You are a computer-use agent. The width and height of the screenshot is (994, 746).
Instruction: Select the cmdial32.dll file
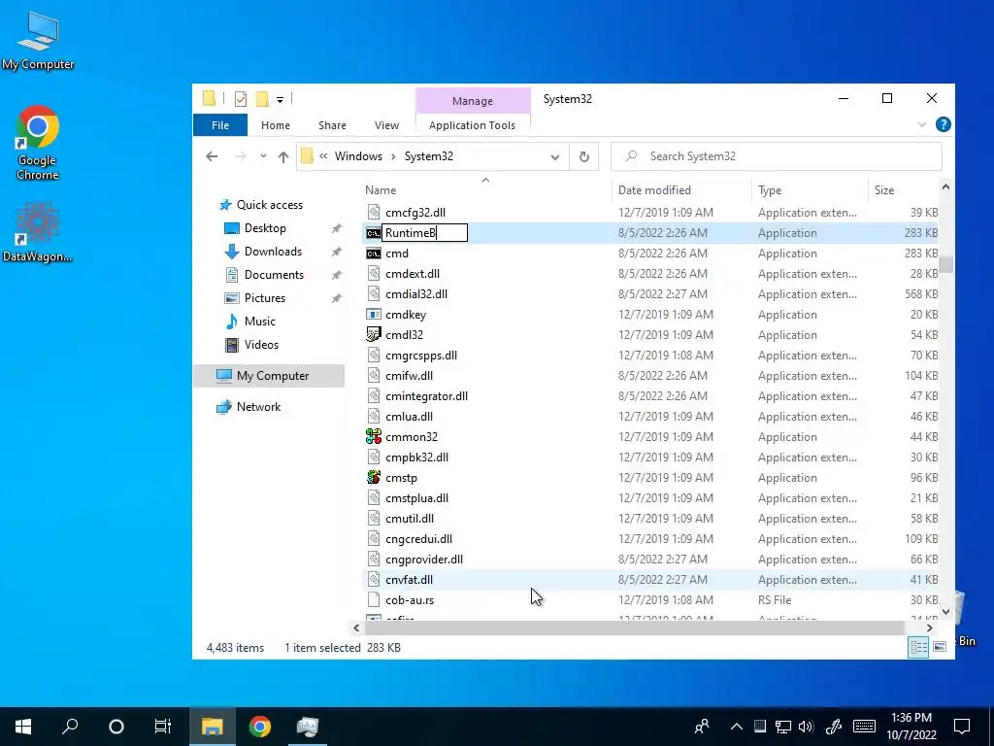coord(415,293)
